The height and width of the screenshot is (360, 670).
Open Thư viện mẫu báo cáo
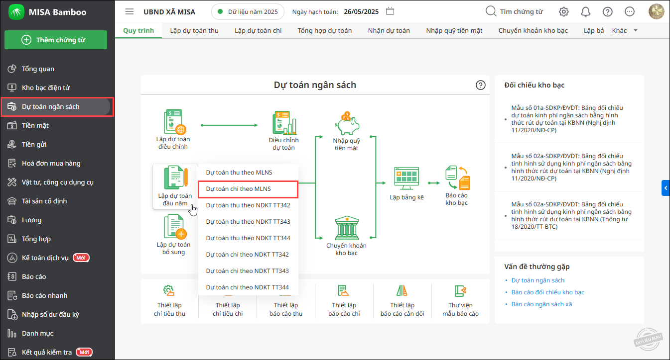coord(460,300)
